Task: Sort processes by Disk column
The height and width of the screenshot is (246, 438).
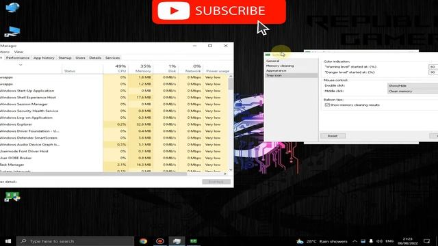Action: [x=166, y=68]
